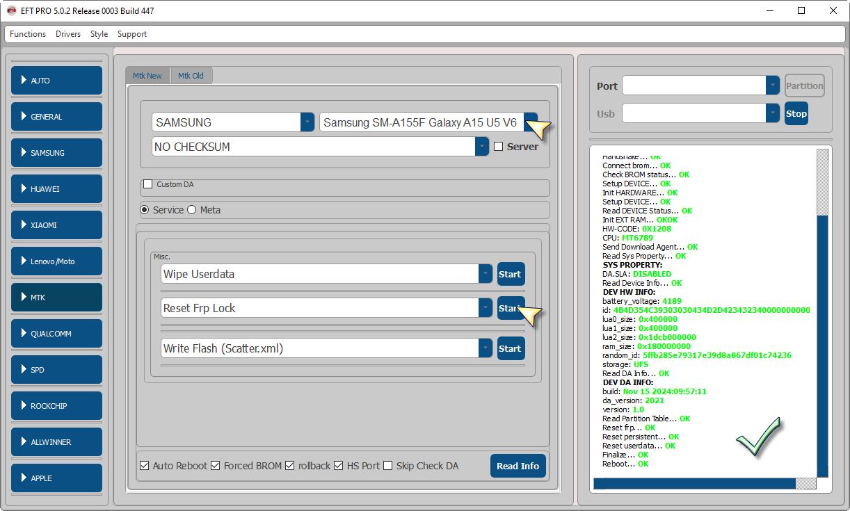The image size is (850, 511).
Task: Click the Read Info button
Action: 518,466
